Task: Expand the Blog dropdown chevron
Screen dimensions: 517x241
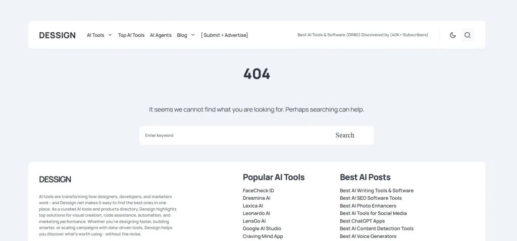Action: click(193, 35)
